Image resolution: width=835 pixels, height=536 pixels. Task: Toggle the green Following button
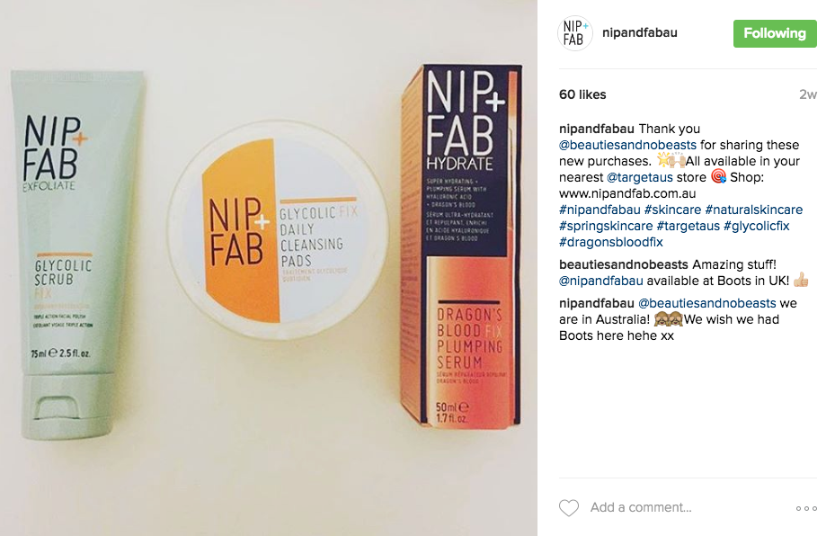(x=775, y=33)
